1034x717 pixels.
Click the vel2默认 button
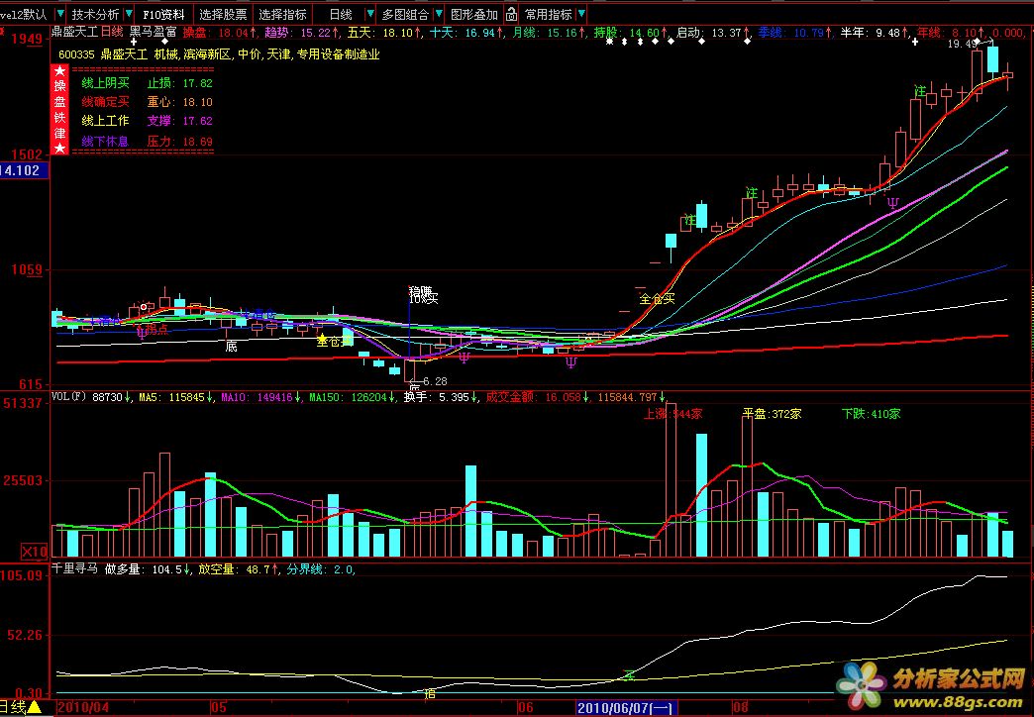tap(25, 14)
